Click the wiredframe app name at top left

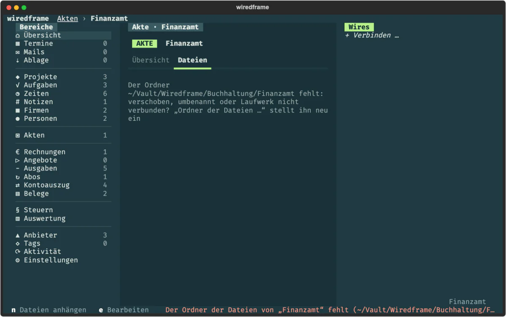point(28,19)
